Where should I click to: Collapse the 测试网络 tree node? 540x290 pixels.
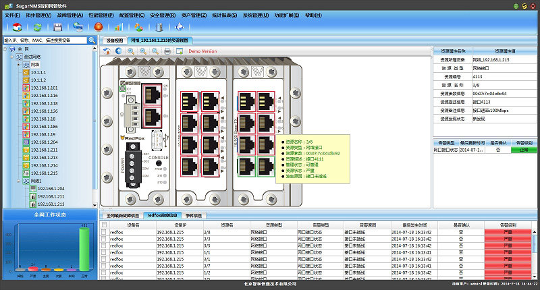point(11,57)
